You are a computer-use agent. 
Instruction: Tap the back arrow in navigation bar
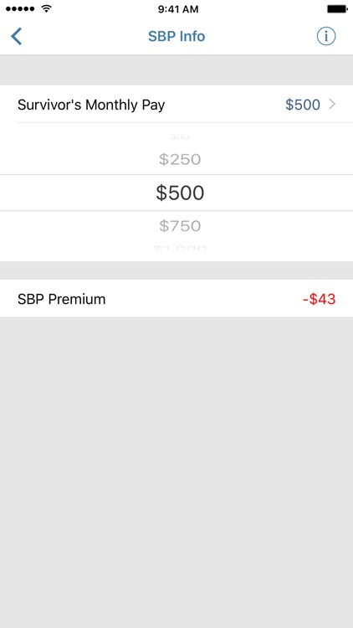tap(16, 37)
